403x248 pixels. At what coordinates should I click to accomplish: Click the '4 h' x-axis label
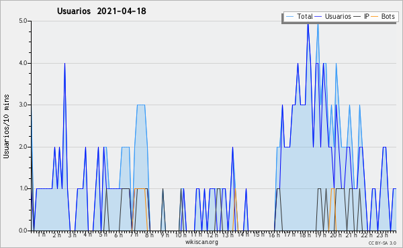point(87,235)
